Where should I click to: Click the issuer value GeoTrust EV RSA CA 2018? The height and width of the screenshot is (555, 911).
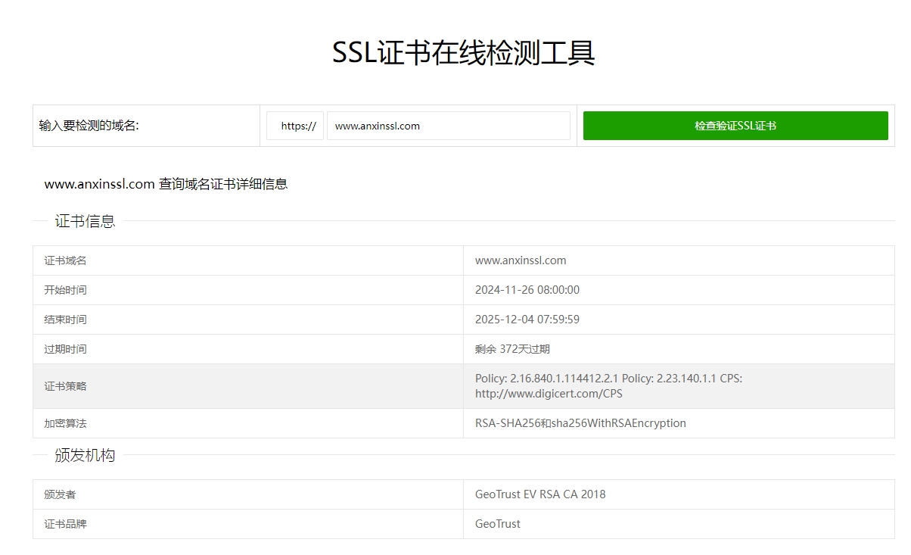[540, 494]
